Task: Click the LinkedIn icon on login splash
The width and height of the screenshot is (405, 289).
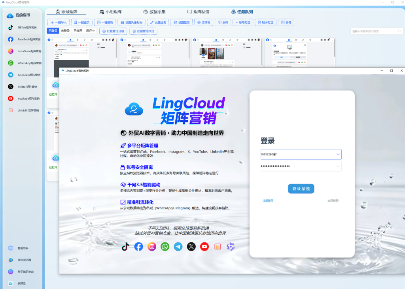Action: [218, 247]
